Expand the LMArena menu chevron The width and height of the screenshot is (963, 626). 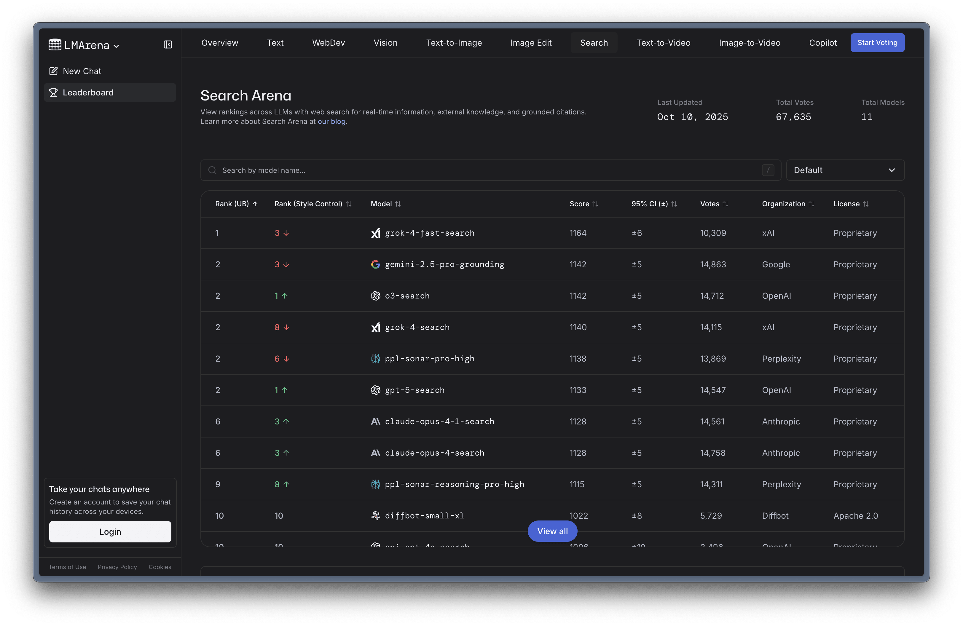tap(117, 46)
